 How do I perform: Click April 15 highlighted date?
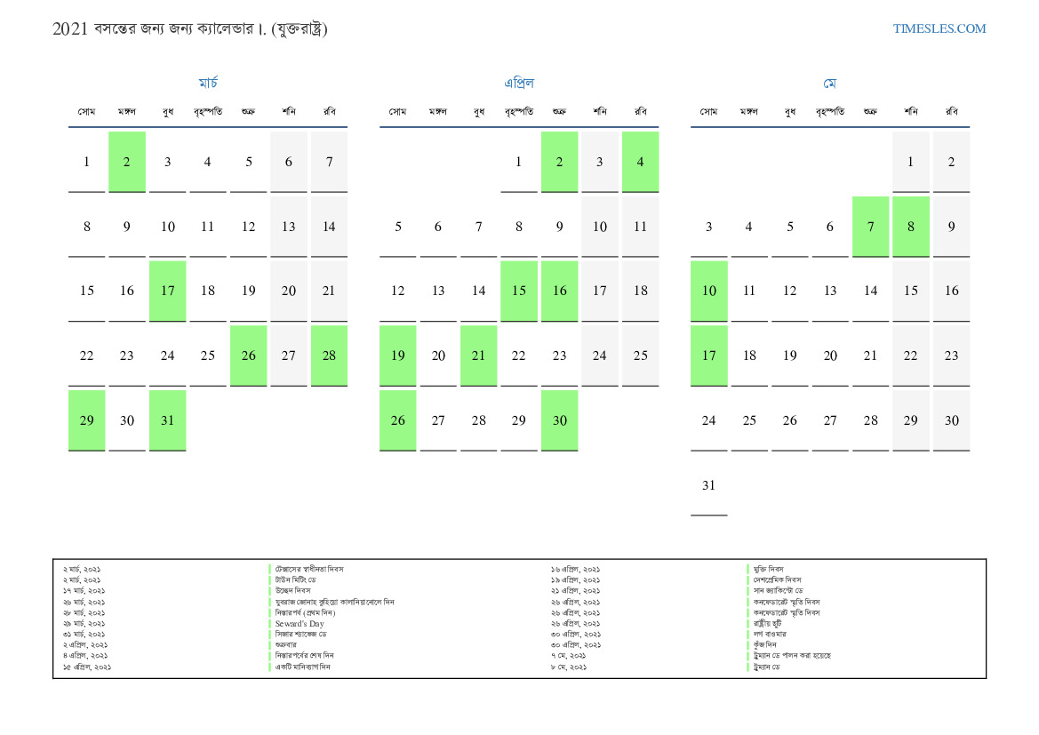519,291
